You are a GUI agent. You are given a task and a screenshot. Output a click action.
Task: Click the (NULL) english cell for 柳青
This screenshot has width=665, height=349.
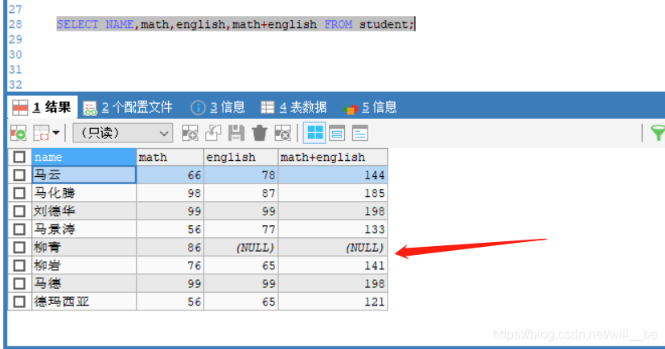[x=241, y=247]
